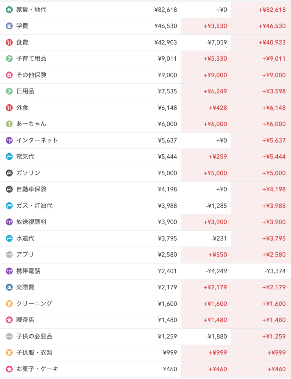Screen dimensions: 291x379
Task: Click the pink medical icon for その他保険
Action: pyautogui.click(x=9, y=75)
